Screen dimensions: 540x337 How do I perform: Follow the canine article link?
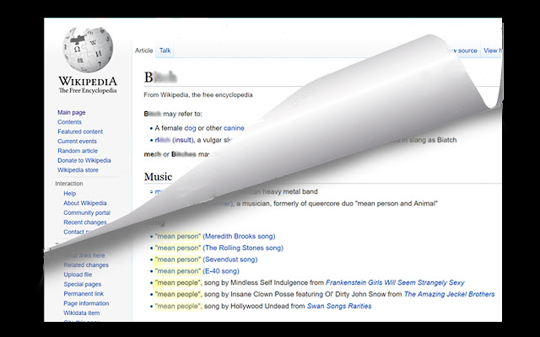pyautogui.click(x=234, y=128)
